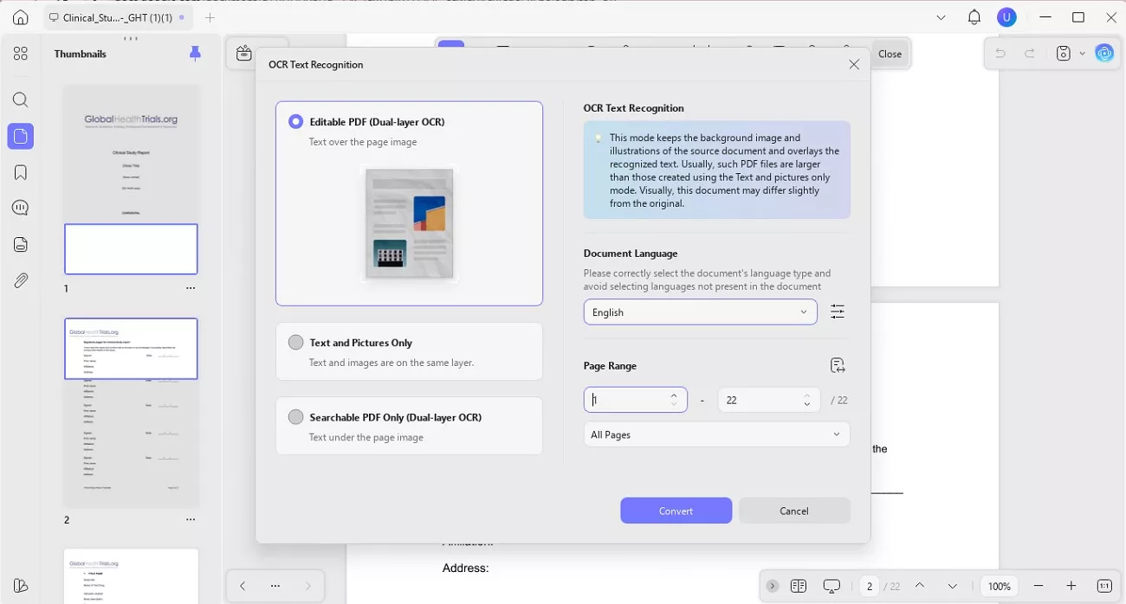Click the Save icon at top right
The height and width of the screenshot is (604, 1126).
coord(1063,53)
